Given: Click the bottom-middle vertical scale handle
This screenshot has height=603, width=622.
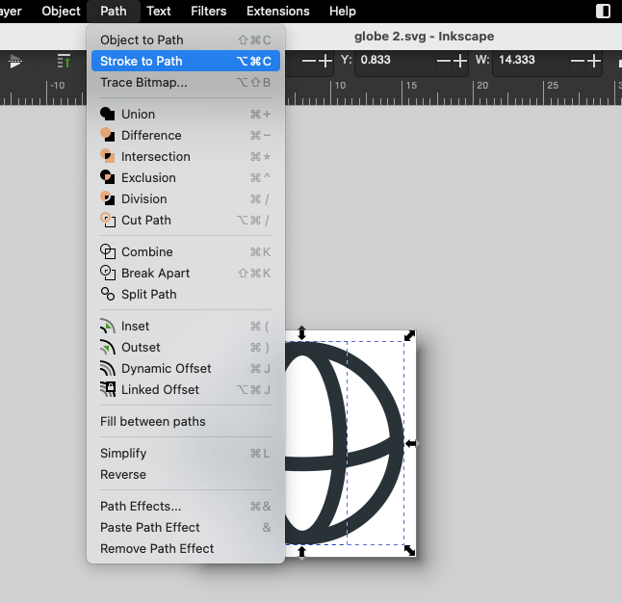Looking at the screenshot, I should tap(302, 553).
